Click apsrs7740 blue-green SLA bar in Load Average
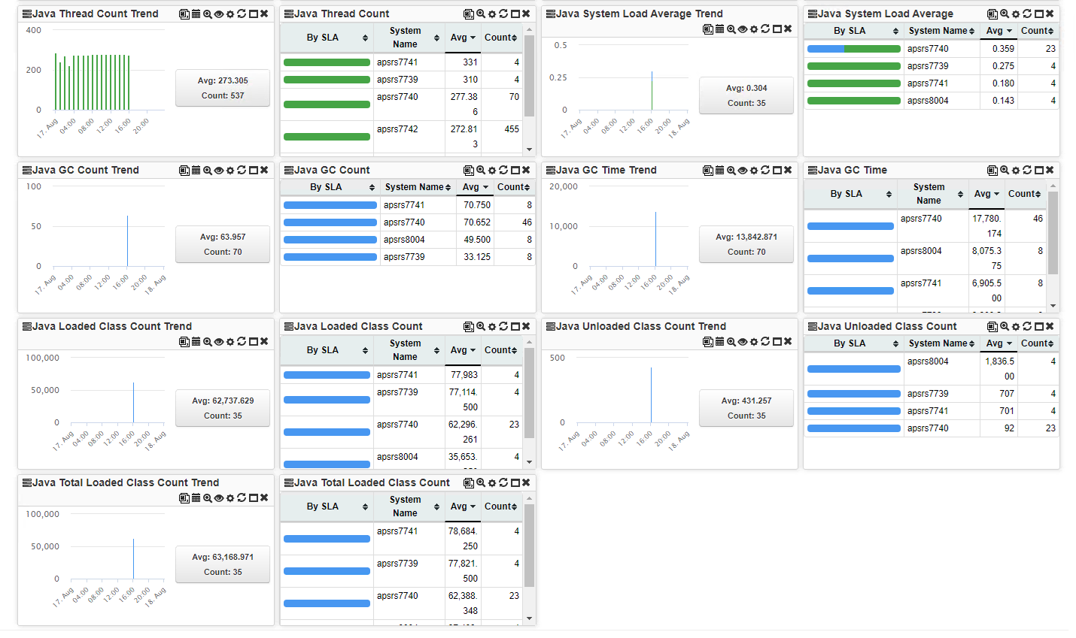Viewport: 1076px width, 638px height. 853,49
